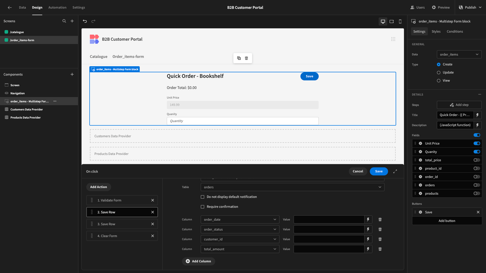Add a new screen with plus icon

point(72,21)
